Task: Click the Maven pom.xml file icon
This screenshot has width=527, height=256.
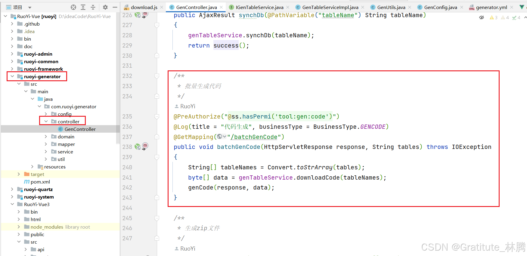Action: (x=27, y=182)
